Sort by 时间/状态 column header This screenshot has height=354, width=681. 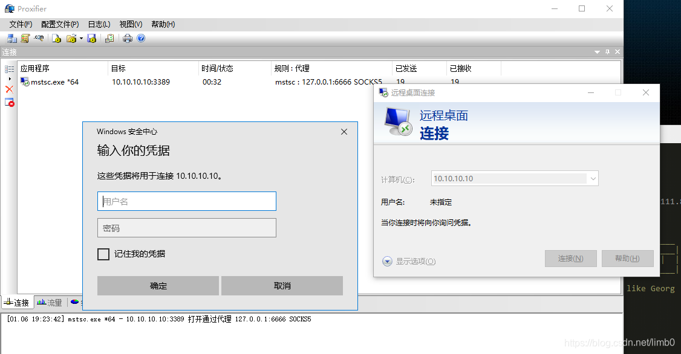(235, 68)
